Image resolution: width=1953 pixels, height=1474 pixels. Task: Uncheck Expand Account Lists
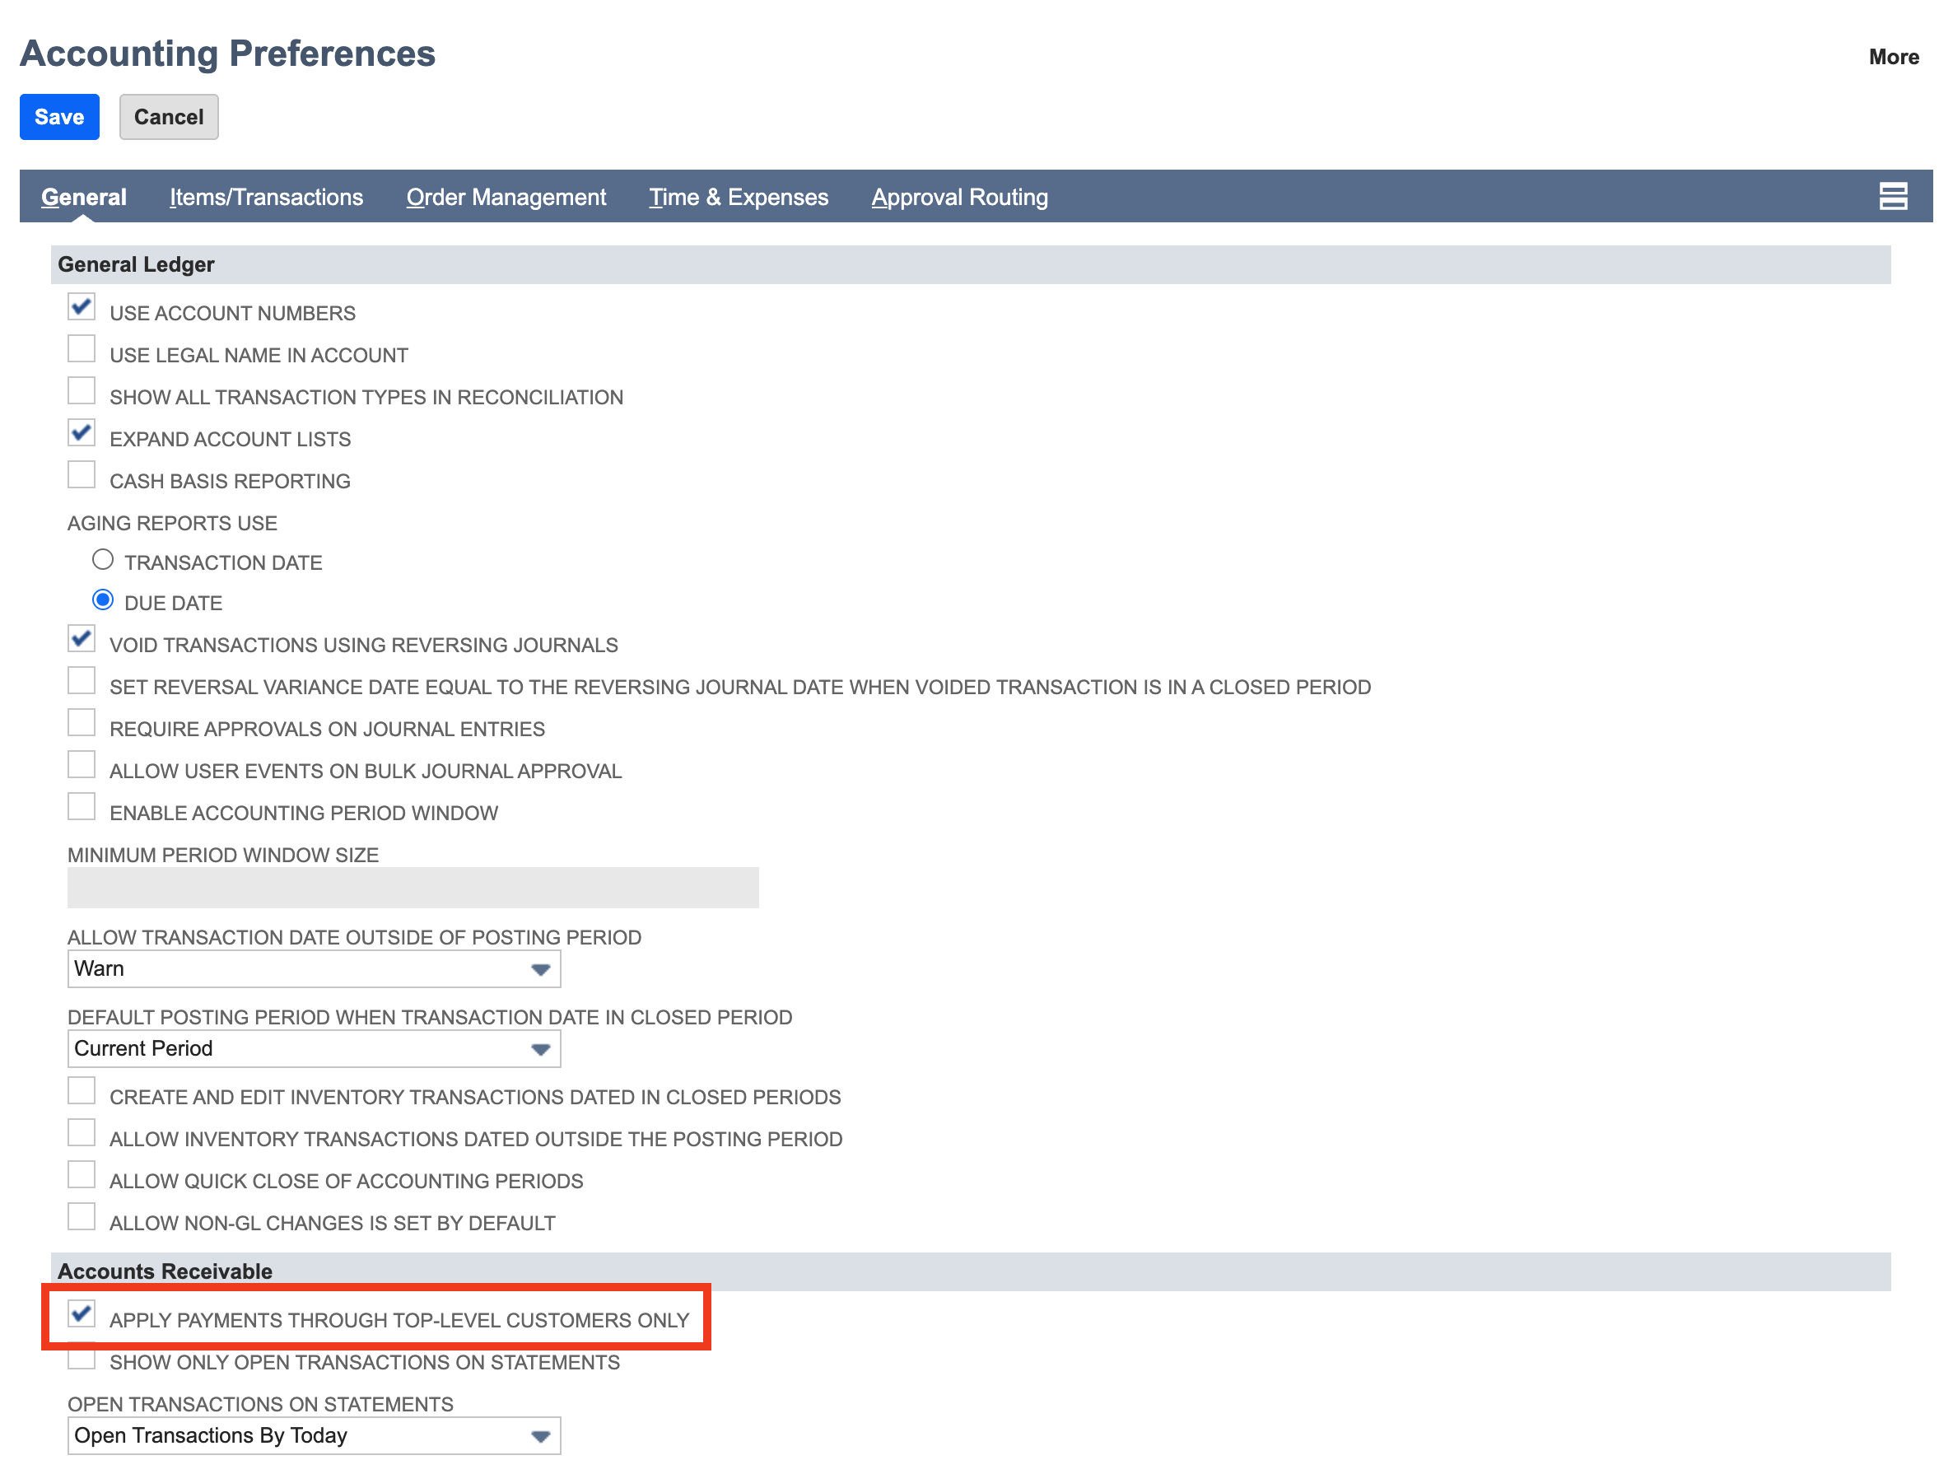pyautogui.click(x=82, y=433)
